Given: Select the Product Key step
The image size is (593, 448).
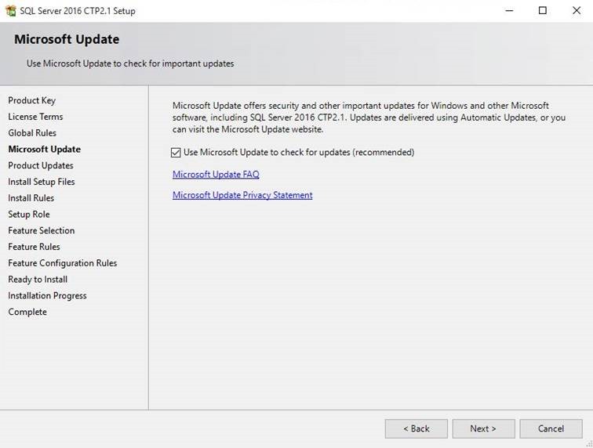Looking at the screenshot, I should click(x=31, y=100).
